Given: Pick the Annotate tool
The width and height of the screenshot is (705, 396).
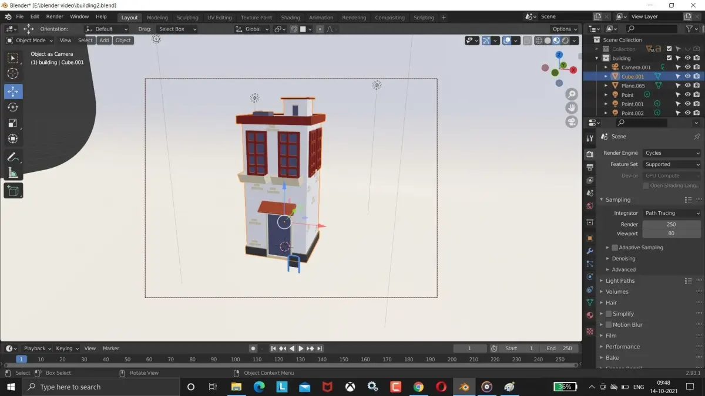Looking at the screenshot, I should coord(13,157).
